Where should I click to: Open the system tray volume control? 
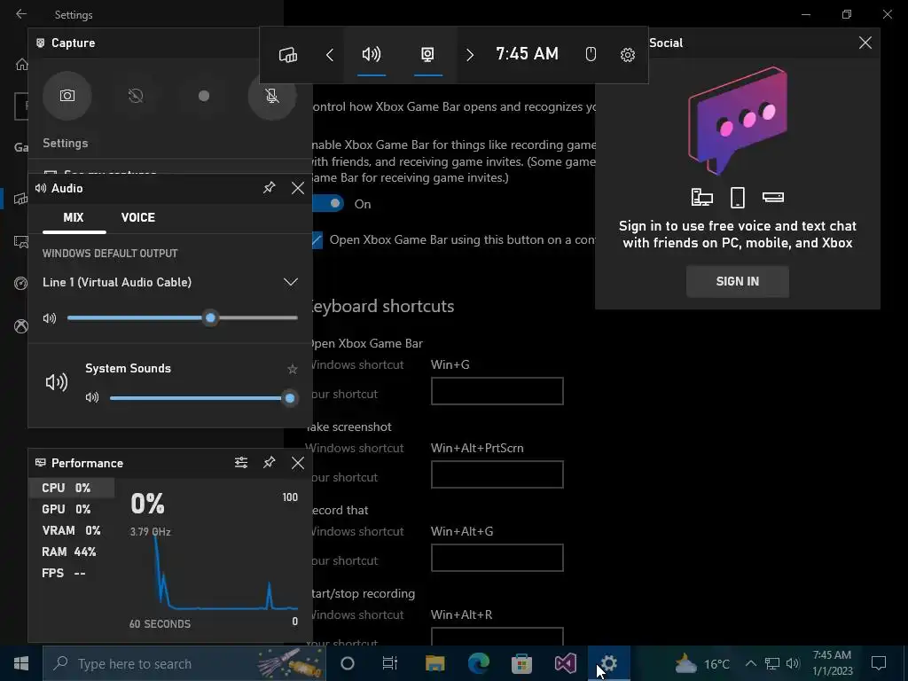[x=793, y=663]
